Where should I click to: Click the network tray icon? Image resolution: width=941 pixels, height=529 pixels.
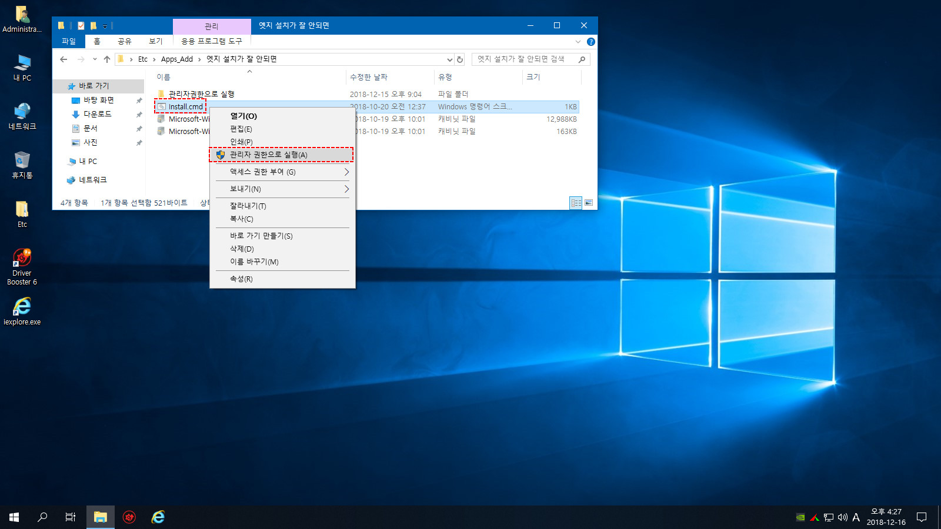[x=829, y=517]
